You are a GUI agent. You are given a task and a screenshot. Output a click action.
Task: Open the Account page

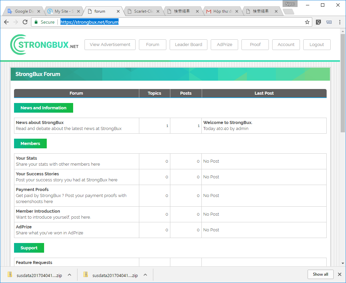286,44
